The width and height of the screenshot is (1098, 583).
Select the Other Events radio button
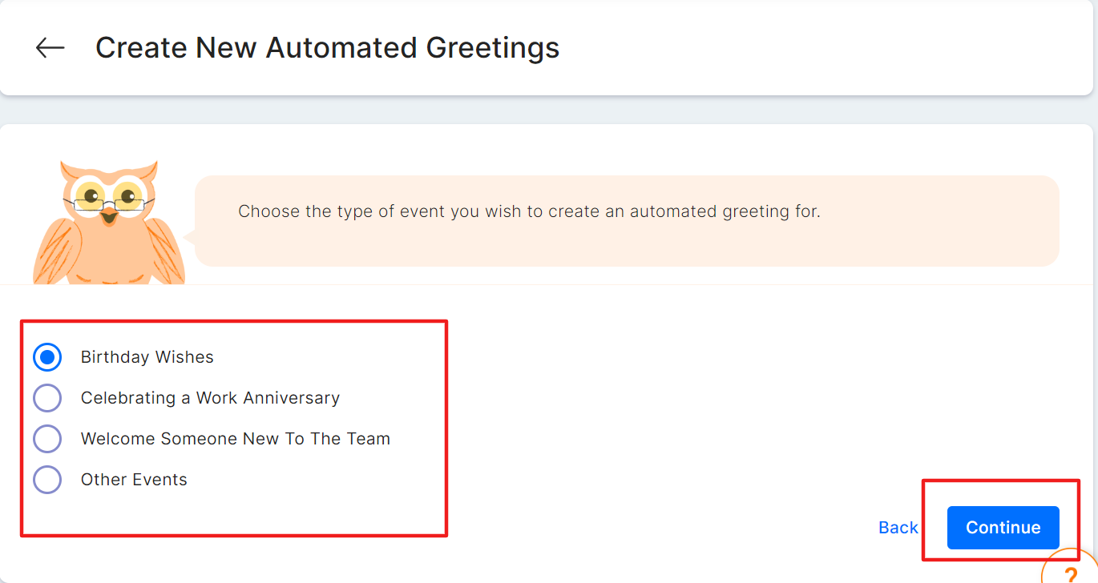tap(47, 480)
